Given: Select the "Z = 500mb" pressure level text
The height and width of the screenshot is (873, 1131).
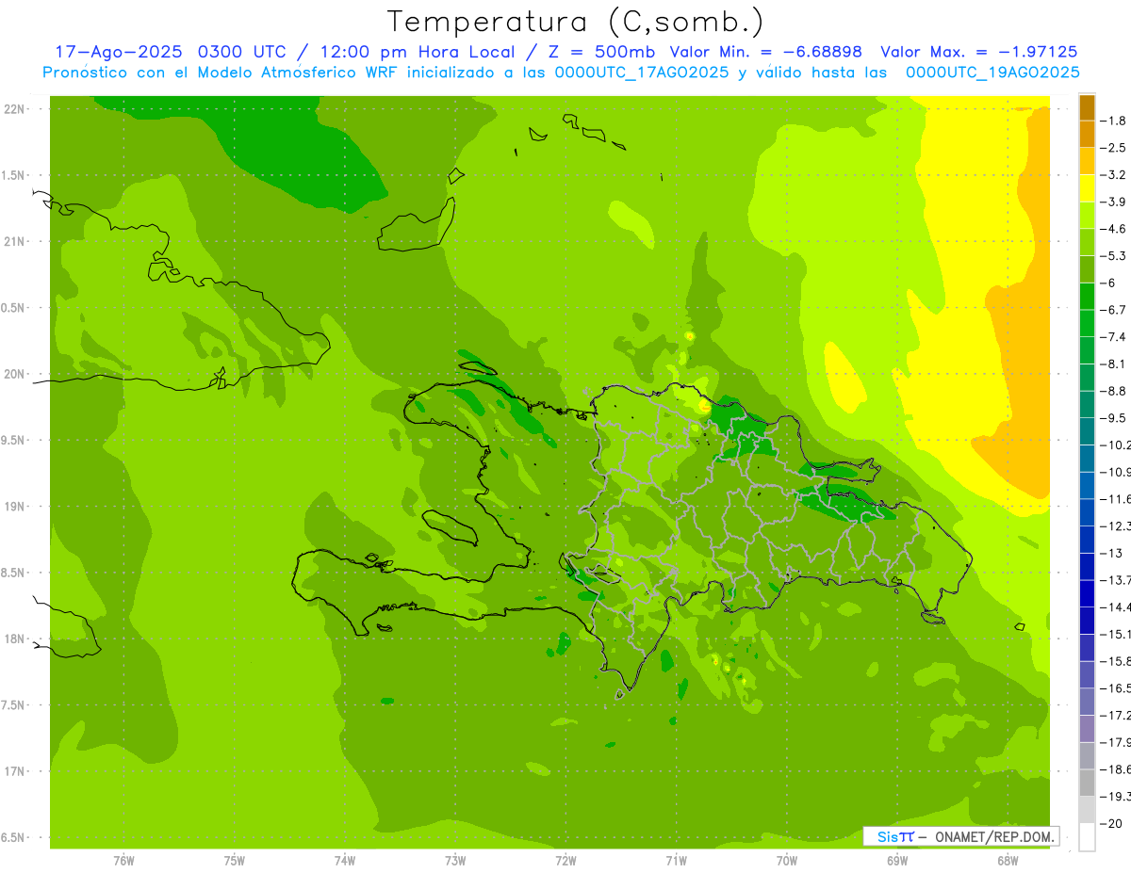Looking at the screenshot, I should pos(594,53).
